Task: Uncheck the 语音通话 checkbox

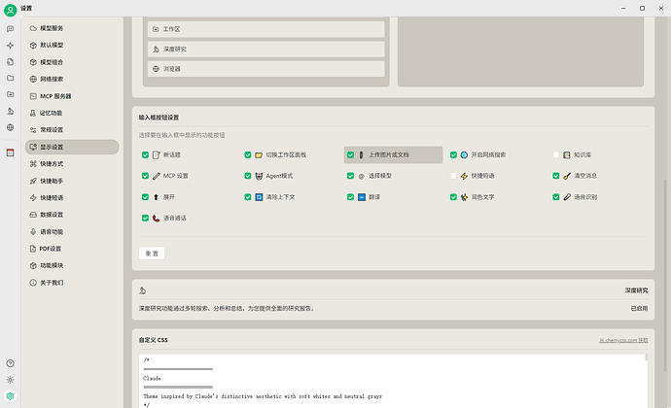Action: 146,219
